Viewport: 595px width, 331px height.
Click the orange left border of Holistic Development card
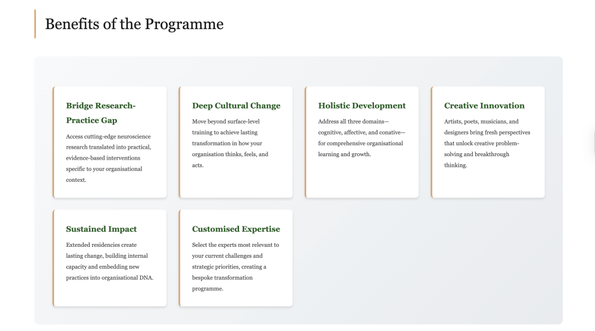[305, 142]
